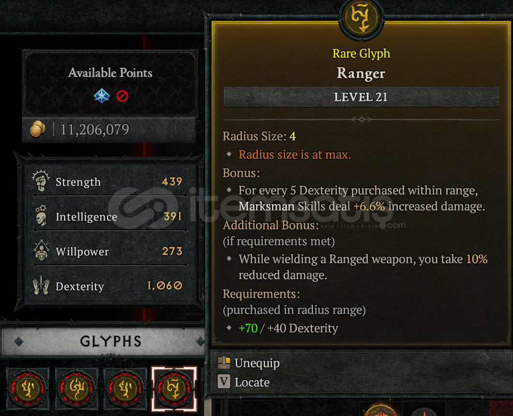Click the red no-points prohibited icon
This screenshot has height=416, width=513.
[x=122, y=96]
